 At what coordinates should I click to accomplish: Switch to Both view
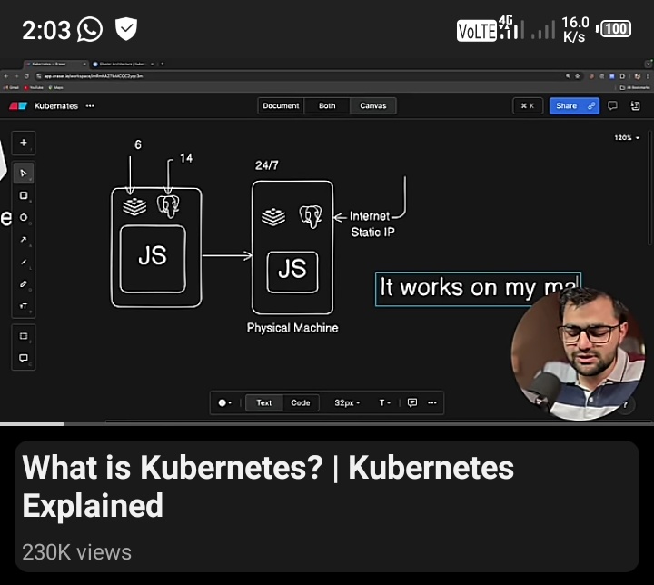point(327,106)
